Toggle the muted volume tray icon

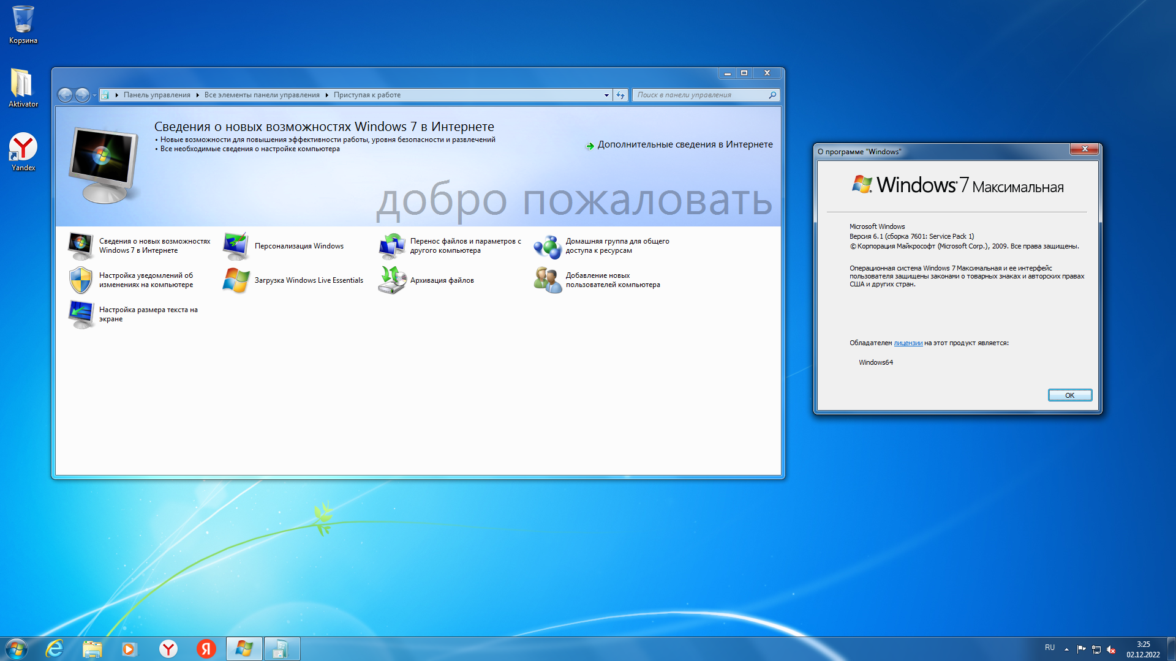coord(1111,649)
